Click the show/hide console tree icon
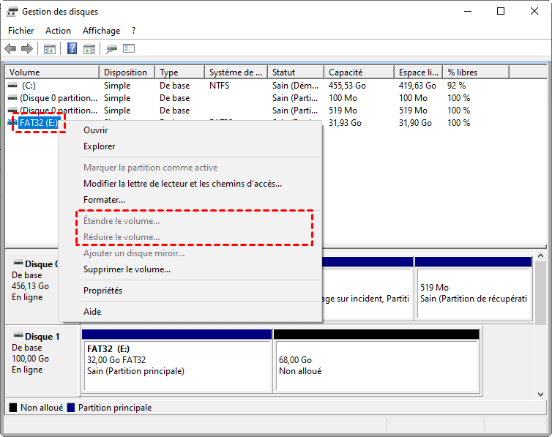 click(50, 49)
